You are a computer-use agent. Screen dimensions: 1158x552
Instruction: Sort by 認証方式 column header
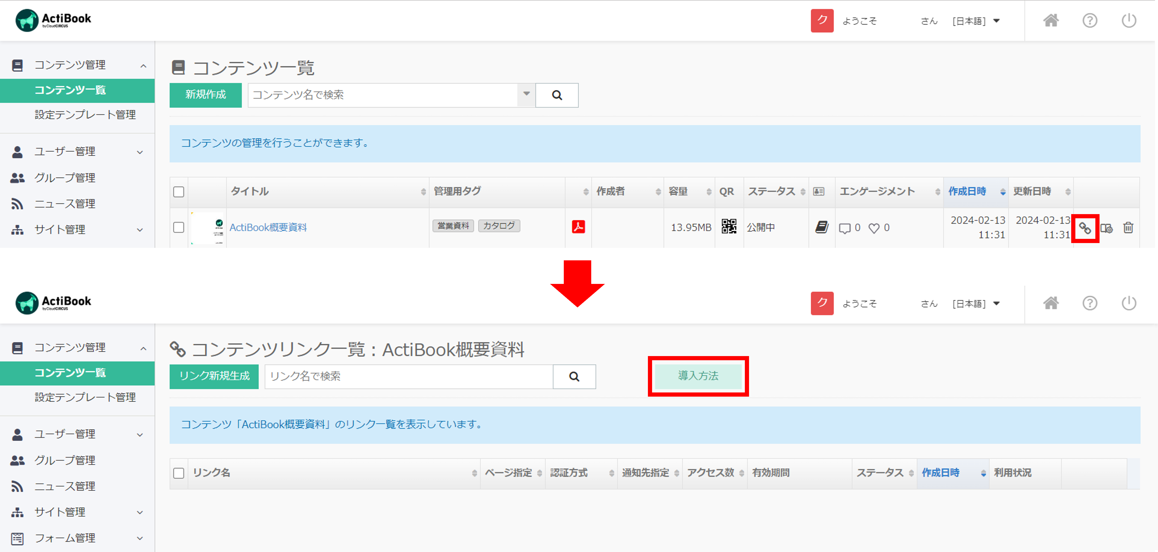pyautogui.click(x=581, y=473)
